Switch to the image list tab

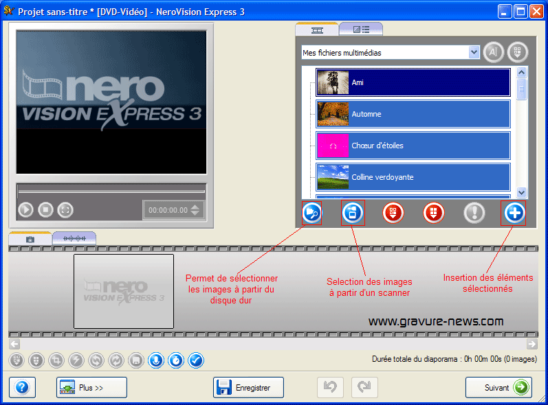(361, 30)
